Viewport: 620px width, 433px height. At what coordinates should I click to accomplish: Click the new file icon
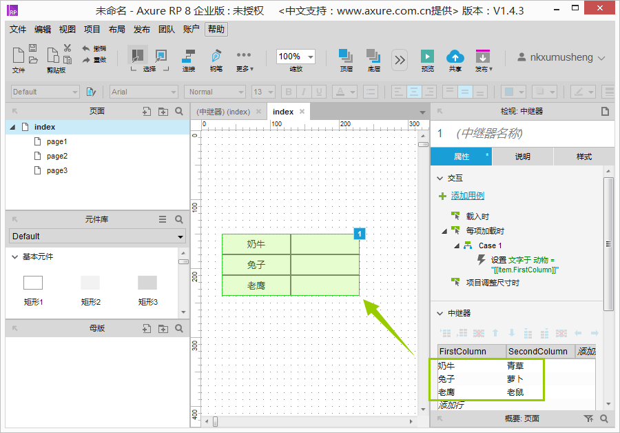[18, 55]
